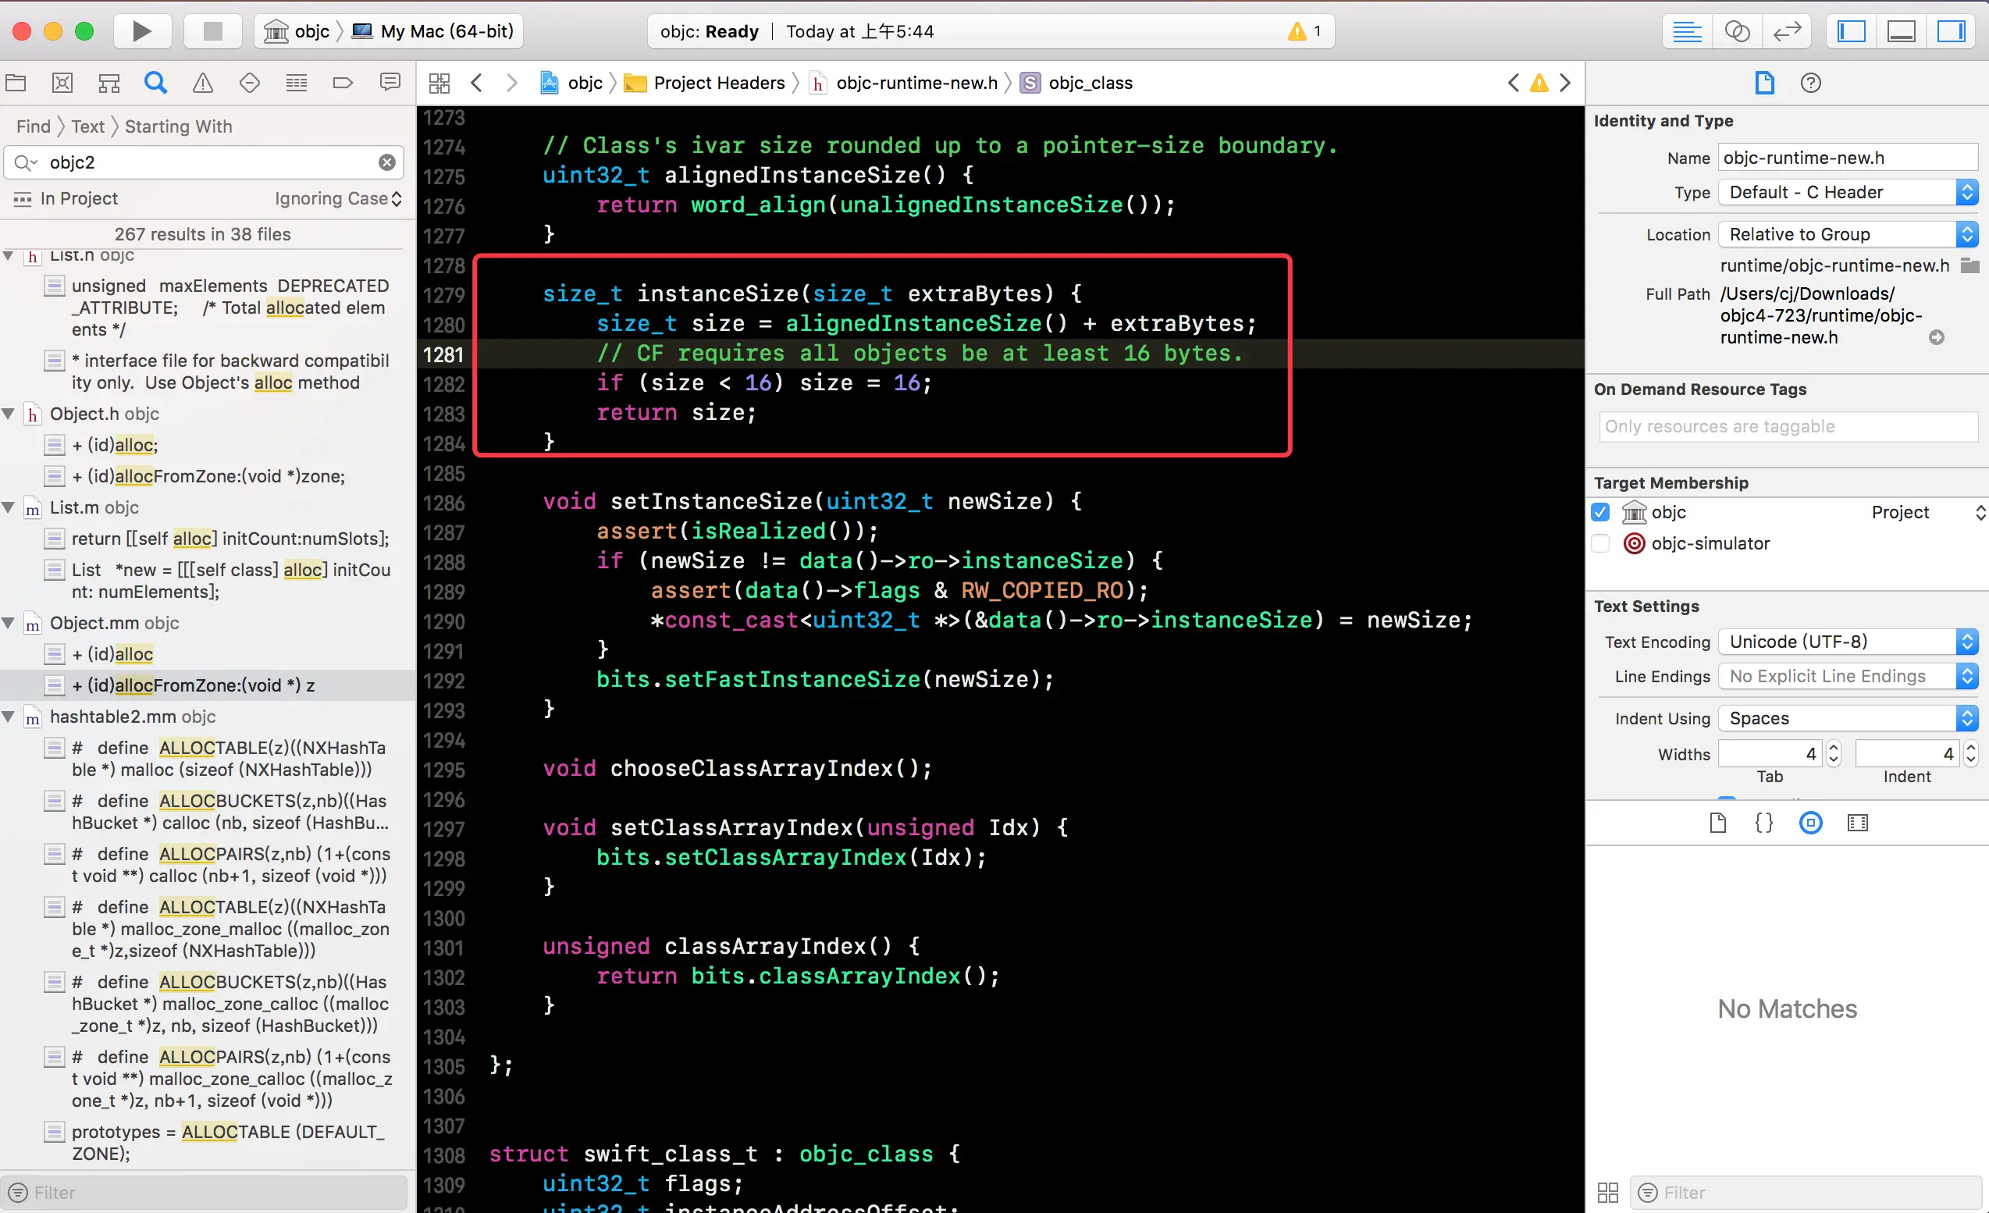Open the Ignoring Case options popup

pos(337,198)
